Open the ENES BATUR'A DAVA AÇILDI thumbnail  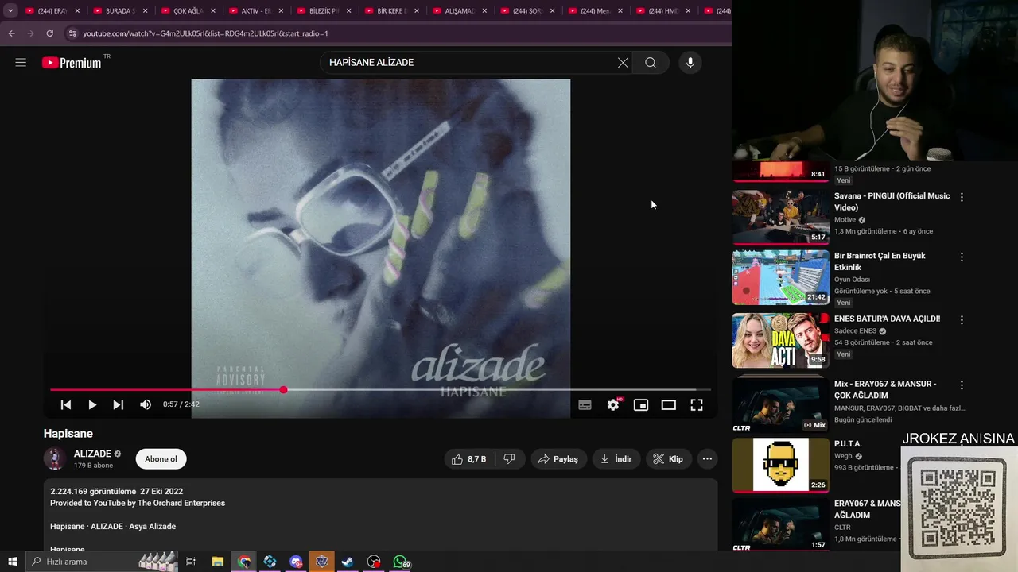(780, 340)
